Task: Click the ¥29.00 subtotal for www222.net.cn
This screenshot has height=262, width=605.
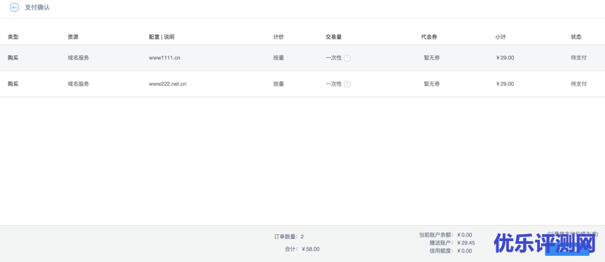Action: 505,84
